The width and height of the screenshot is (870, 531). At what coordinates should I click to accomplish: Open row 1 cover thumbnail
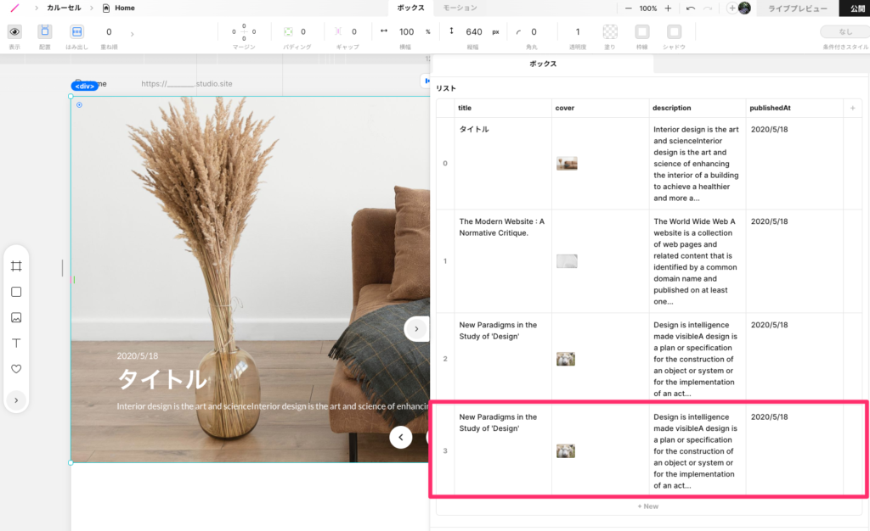pyautogui.click(x=567, y=260)
